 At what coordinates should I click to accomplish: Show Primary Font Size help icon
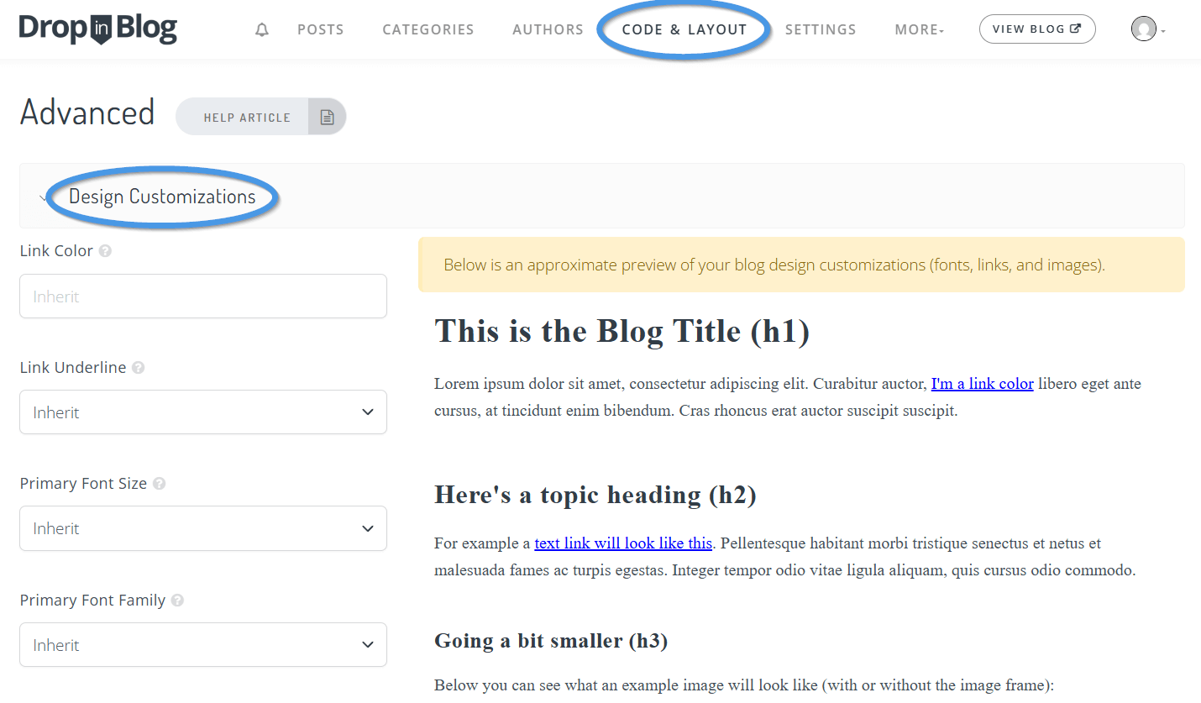(x=160, y=484)
